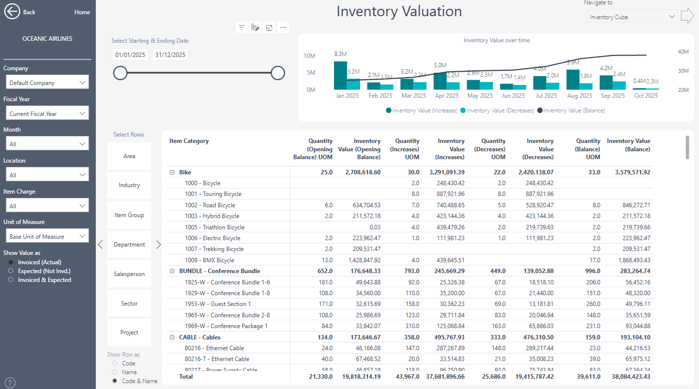Select Expected (Not Invd.) radio option
Screen dimensions: 699x389
(x=11, y=271)
